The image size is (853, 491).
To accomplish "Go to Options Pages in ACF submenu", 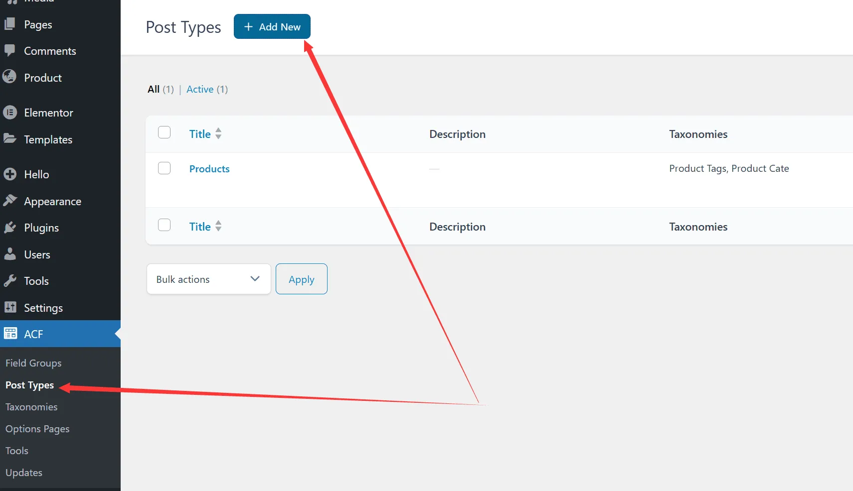I will pyautogui.click(x=37, y=429).
